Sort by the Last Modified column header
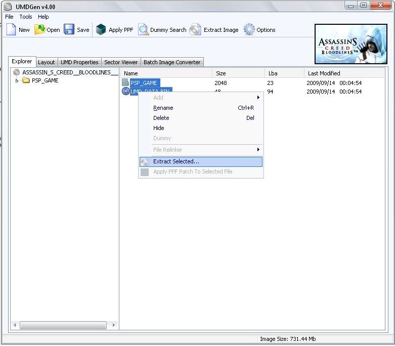395x346 pixels. coord(344,73)
